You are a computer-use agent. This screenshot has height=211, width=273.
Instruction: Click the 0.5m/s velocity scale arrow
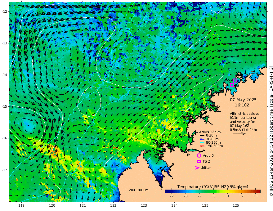coord(239,134)
